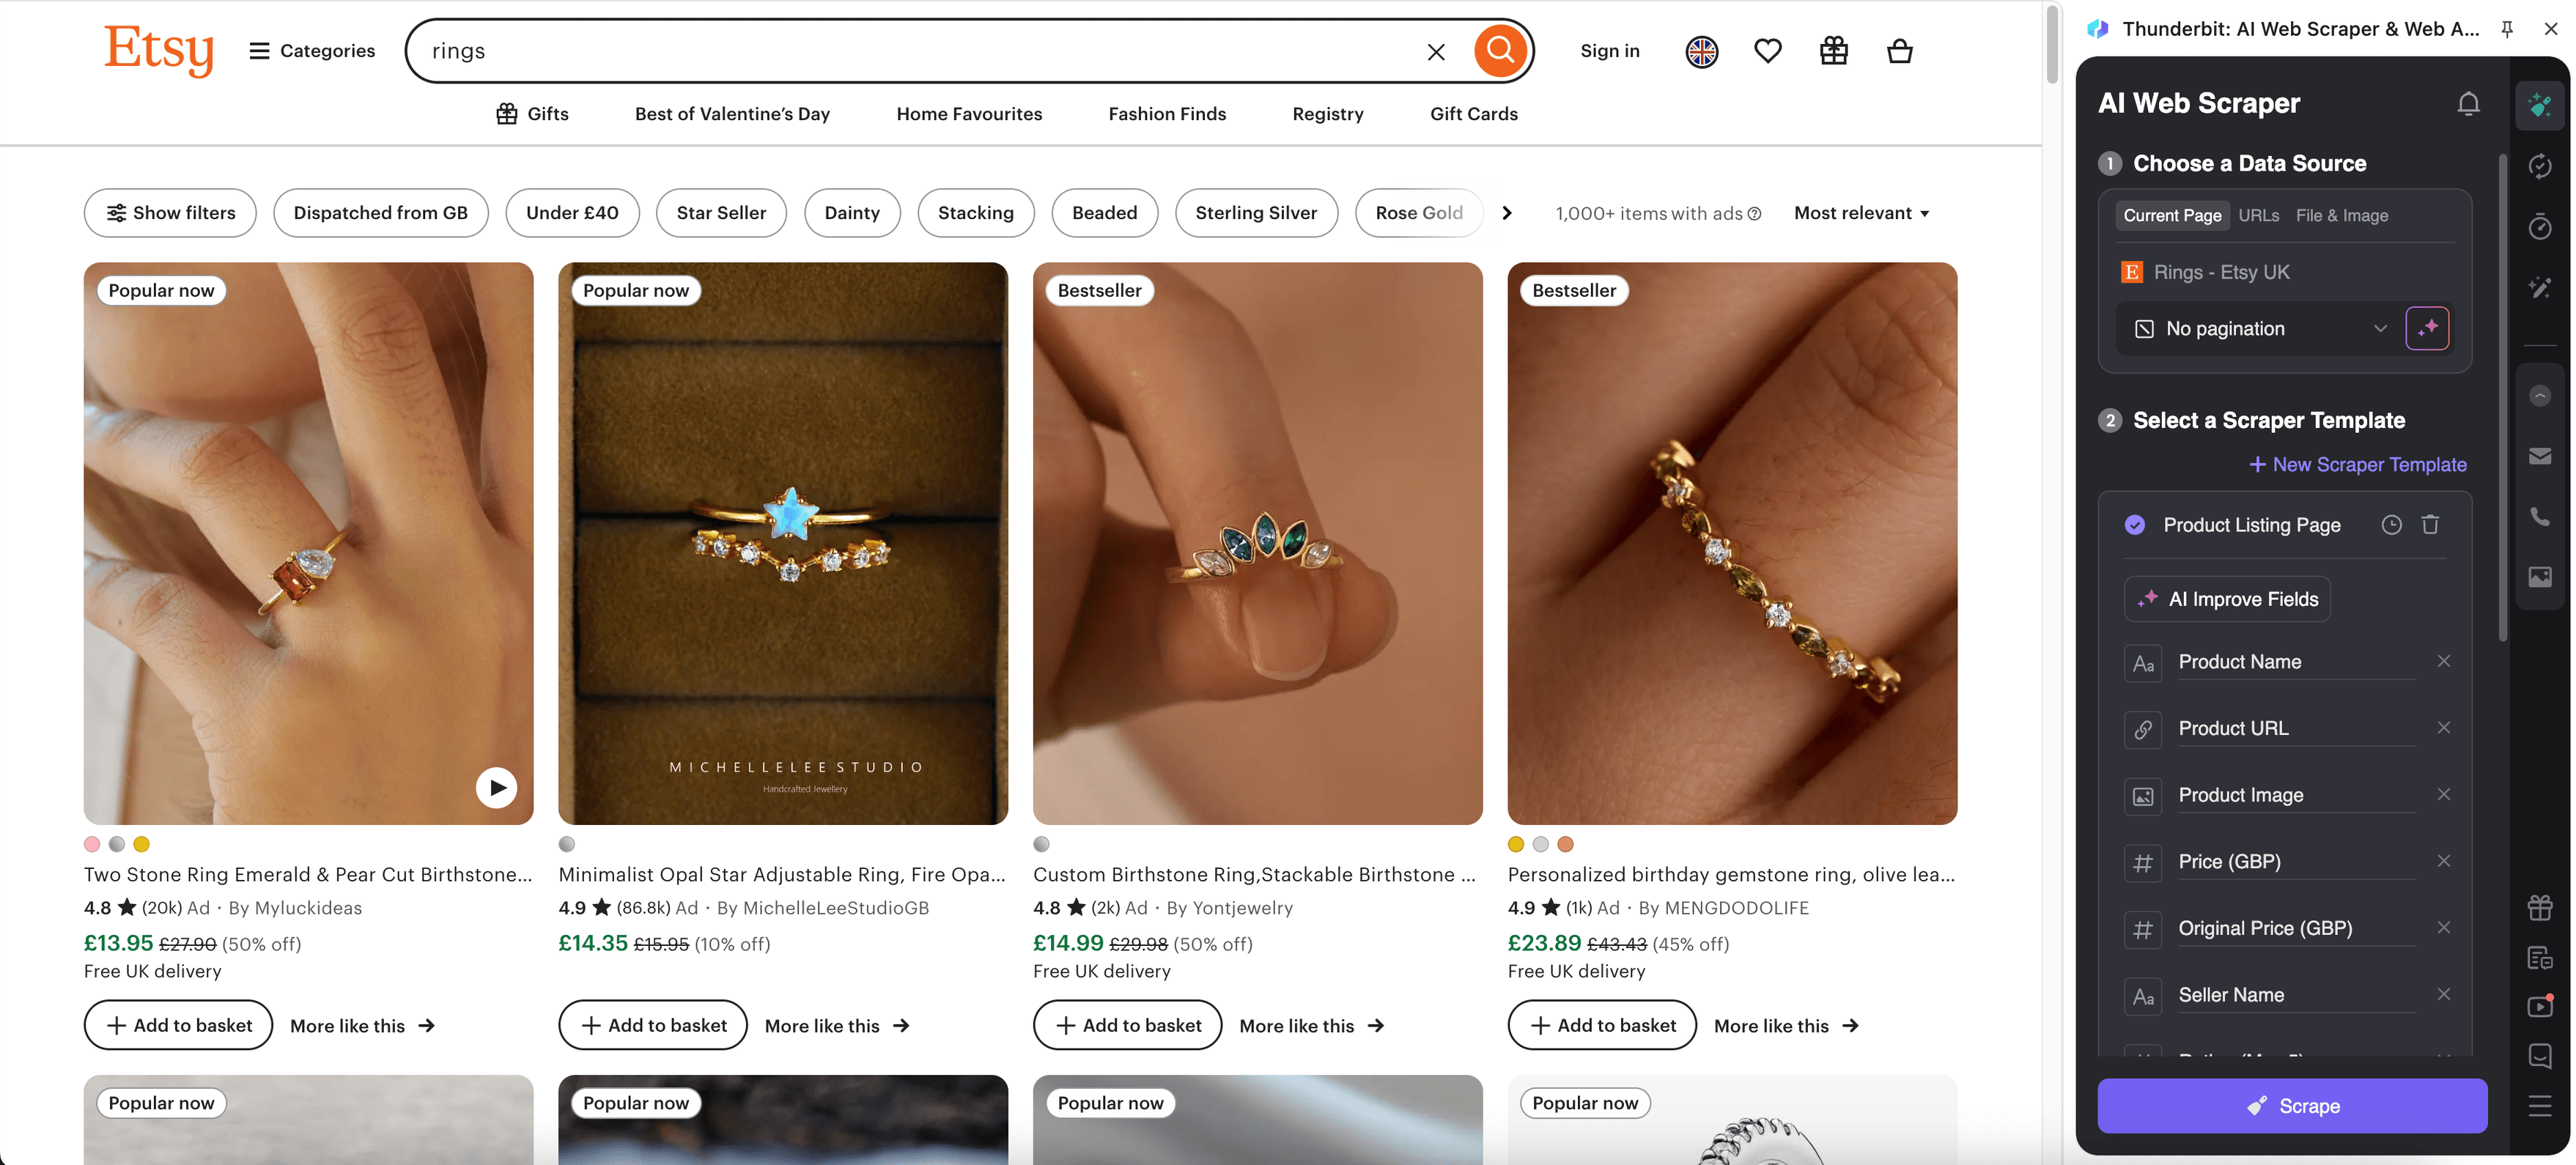
Task: Expand more filter pills with the right chevron
Action: (x=1507, y=213)
